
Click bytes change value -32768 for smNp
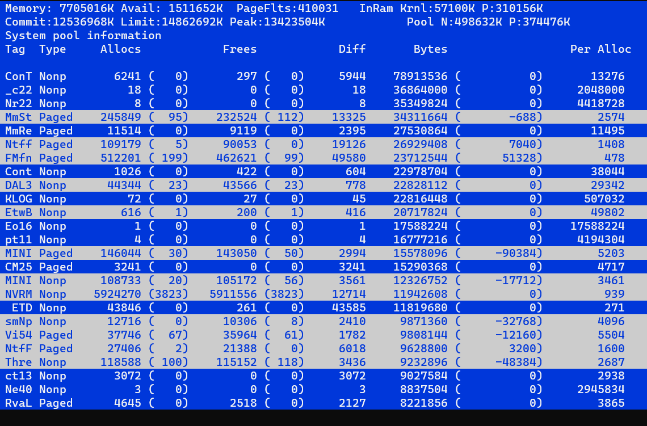coord(515,321)
